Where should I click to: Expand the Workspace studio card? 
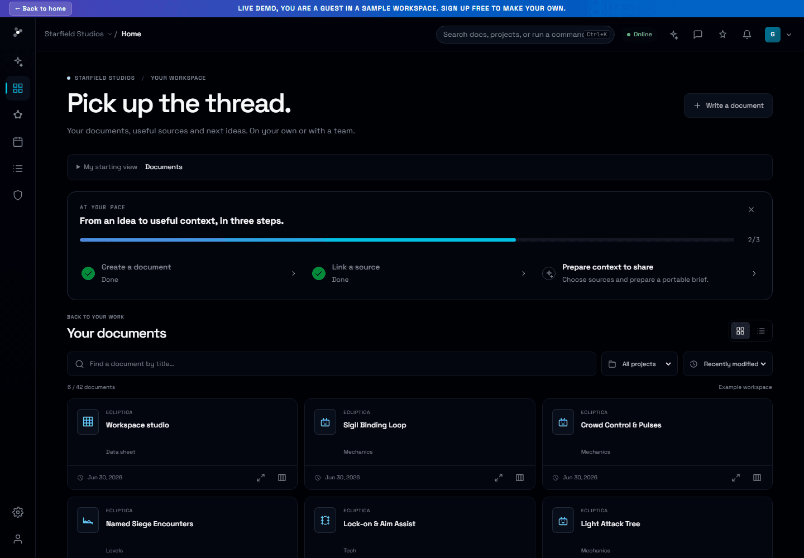click(x=261, y=478)
